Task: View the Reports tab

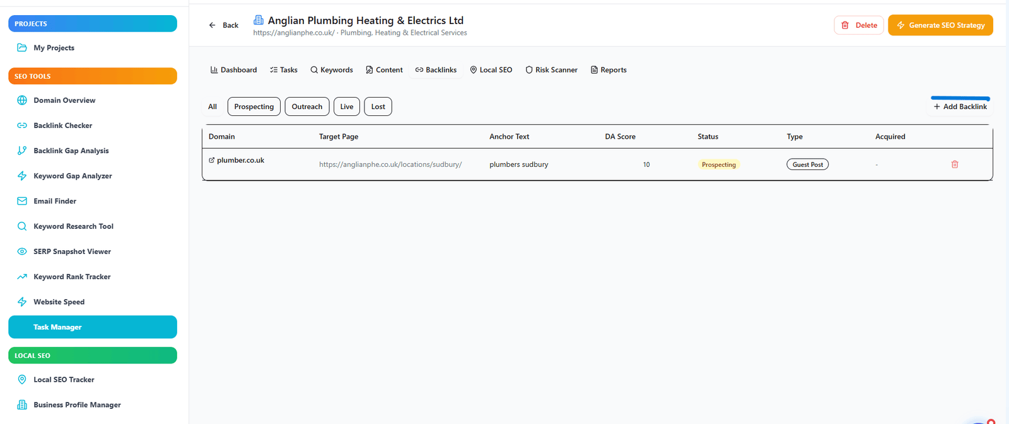Action: click(609, 70)
